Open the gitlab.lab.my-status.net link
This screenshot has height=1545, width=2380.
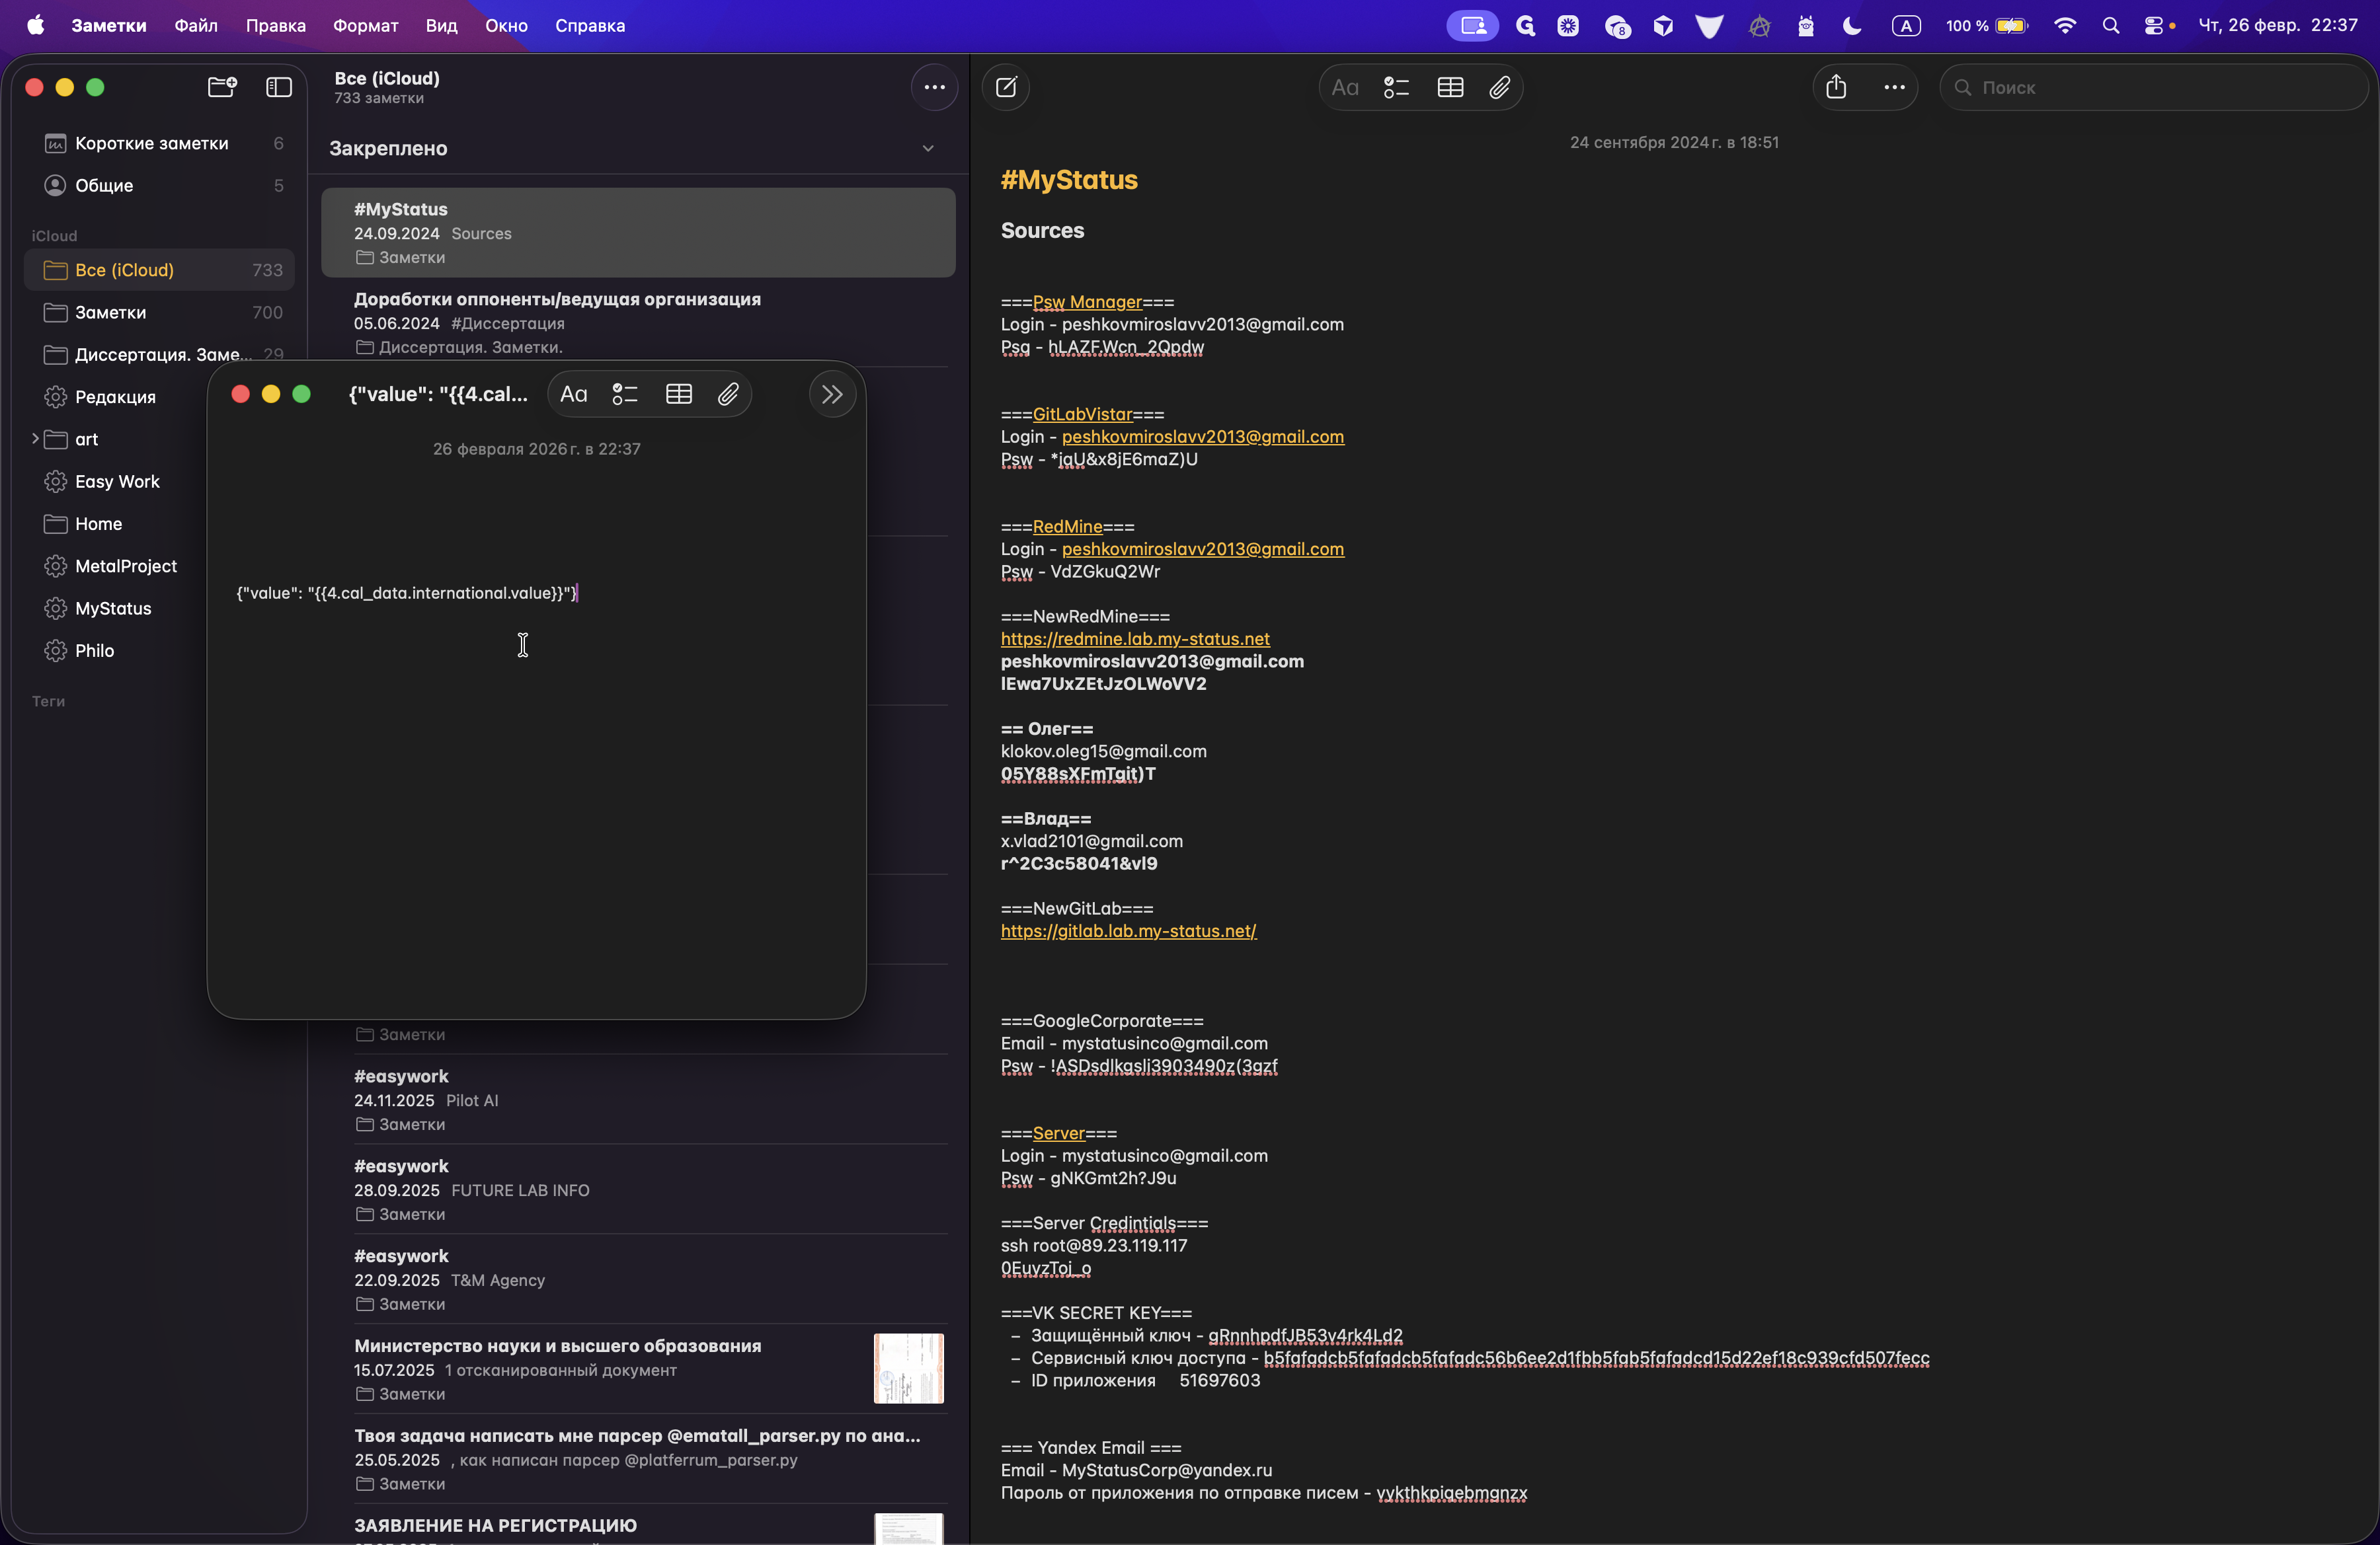click(x=1128, y=930)
